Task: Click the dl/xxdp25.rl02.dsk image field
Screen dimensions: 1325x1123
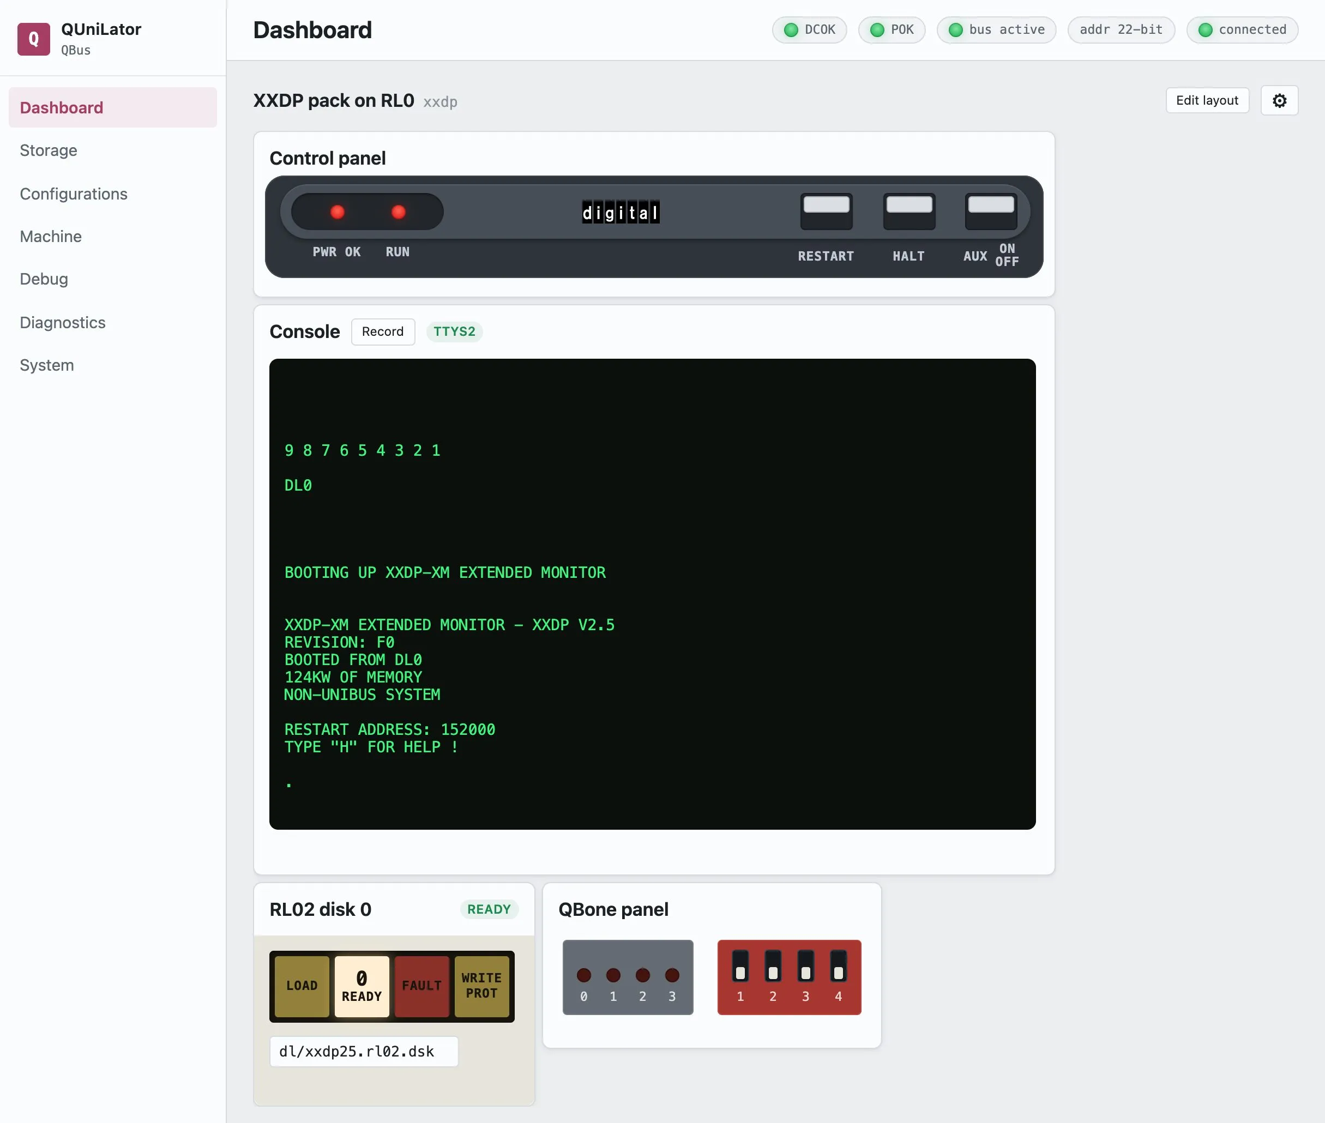Action: tap(364, 1051)
